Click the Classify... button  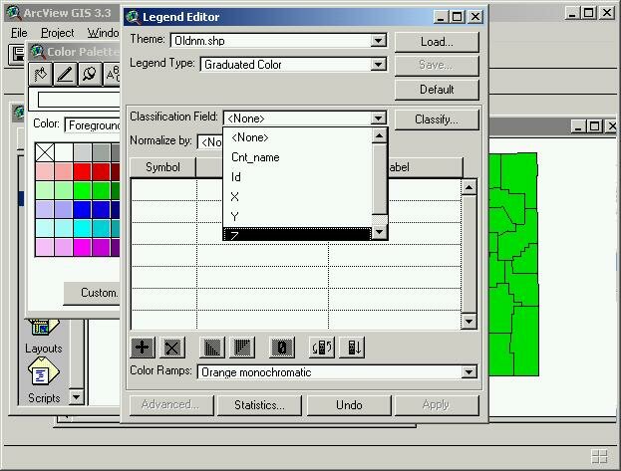437,119
